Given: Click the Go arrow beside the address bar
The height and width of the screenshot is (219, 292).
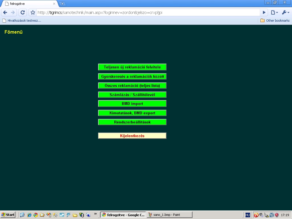Looking at the screenshot, I should [x=264, y=13].
